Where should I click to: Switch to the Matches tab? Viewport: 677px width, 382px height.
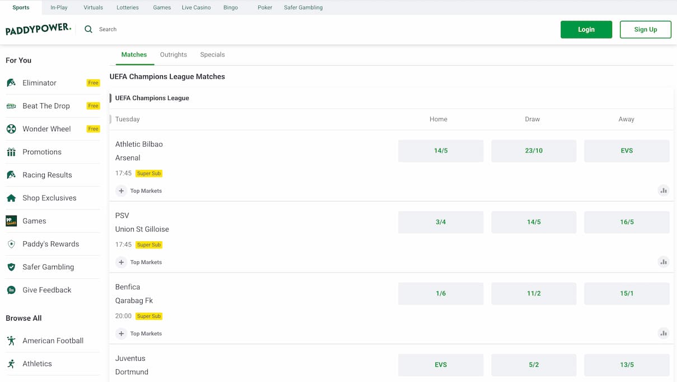tap(134, 55)
